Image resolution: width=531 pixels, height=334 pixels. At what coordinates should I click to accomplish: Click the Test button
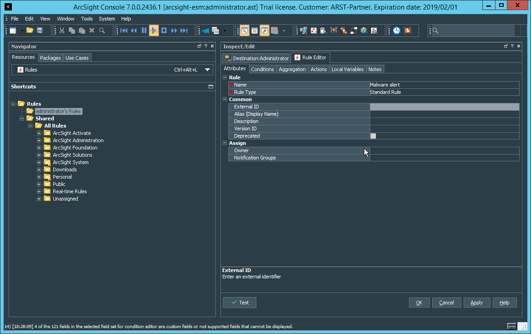240,303
